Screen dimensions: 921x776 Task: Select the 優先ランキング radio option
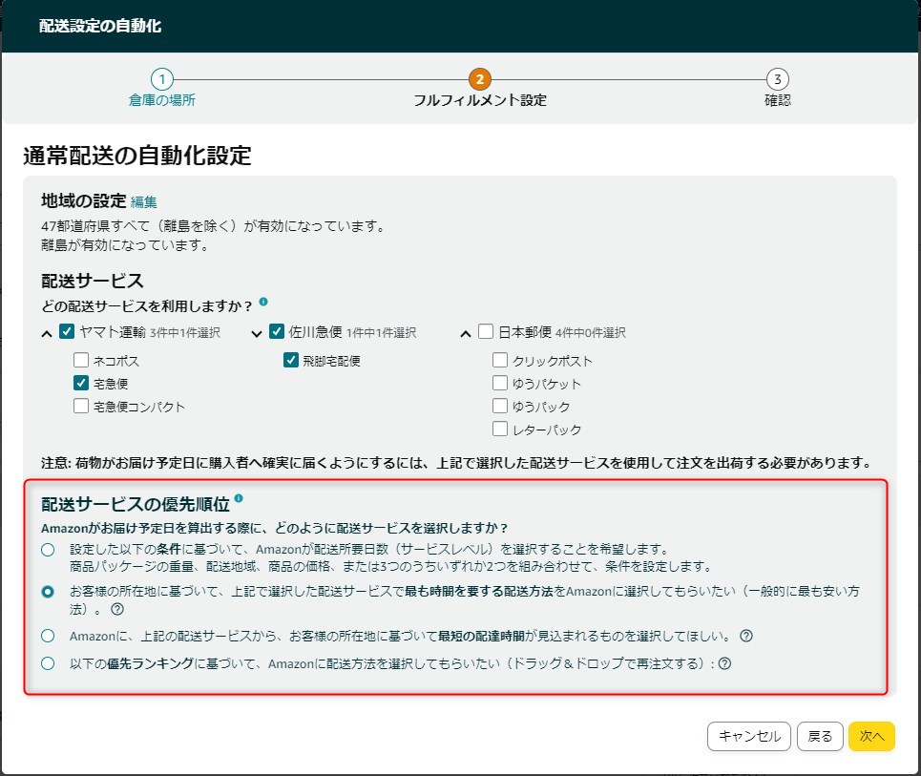[48, 663]
